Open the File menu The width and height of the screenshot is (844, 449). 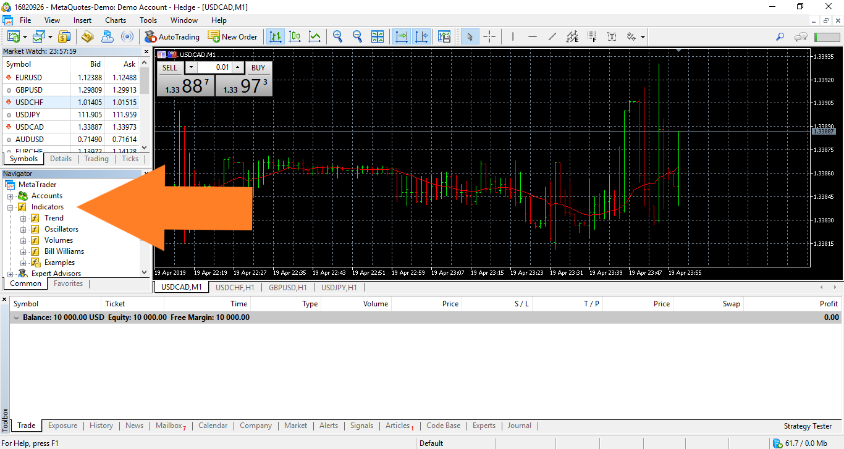pyautogui.click(x=25, y=20)
